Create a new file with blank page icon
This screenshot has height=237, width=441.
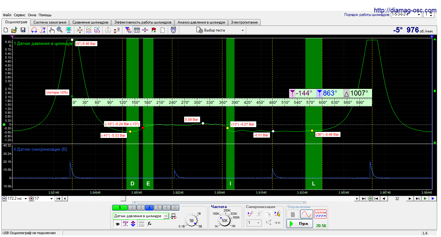[5, 30]
